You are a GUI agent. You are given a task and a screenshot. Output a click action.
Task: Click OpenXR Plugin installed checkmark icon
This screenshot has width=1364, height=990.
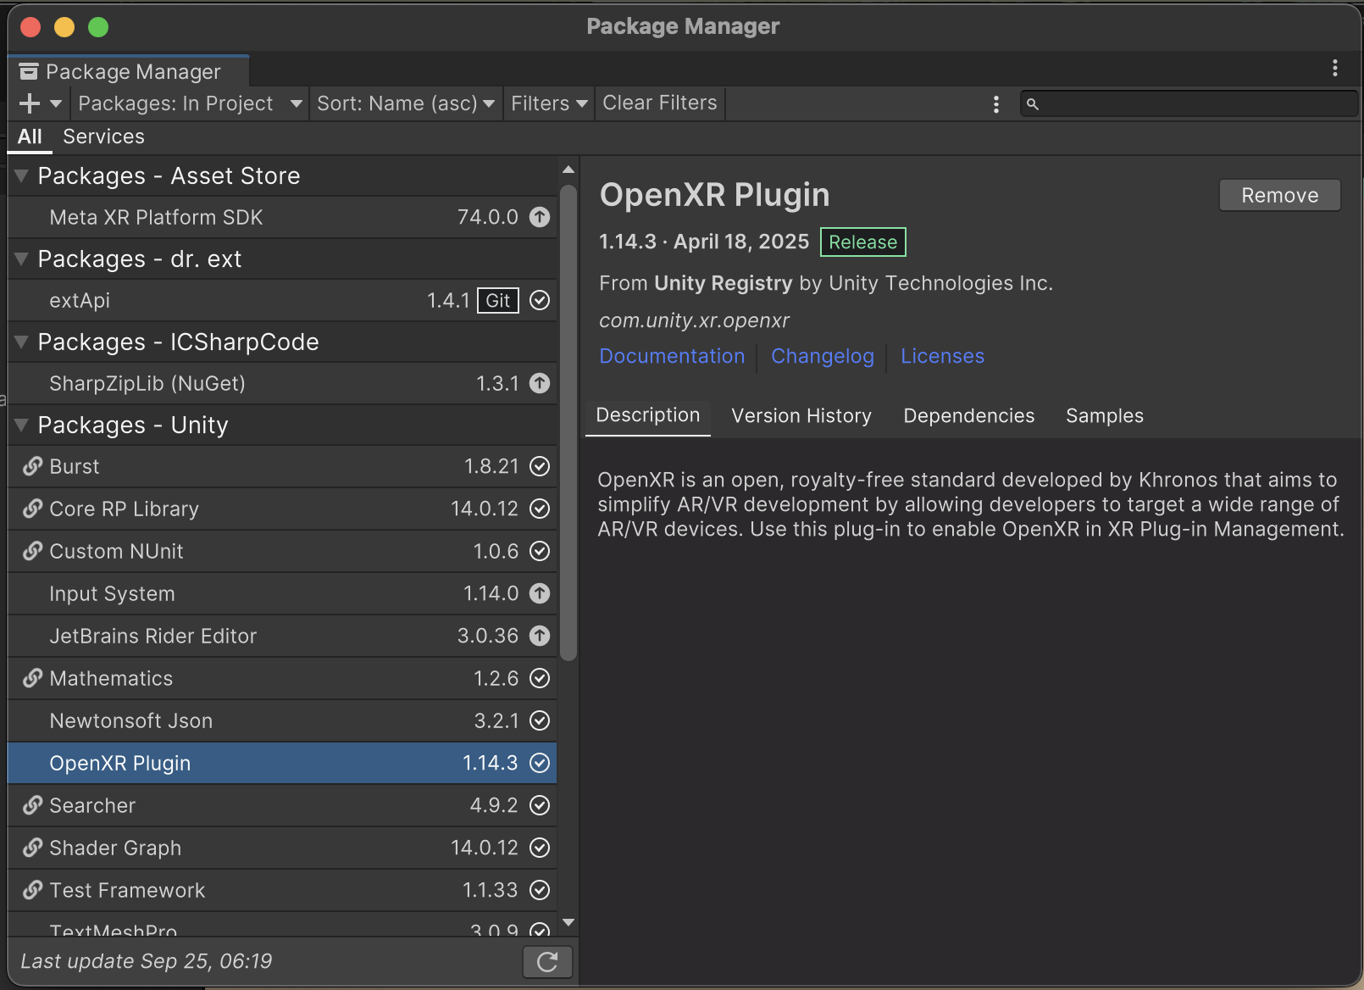540,764
